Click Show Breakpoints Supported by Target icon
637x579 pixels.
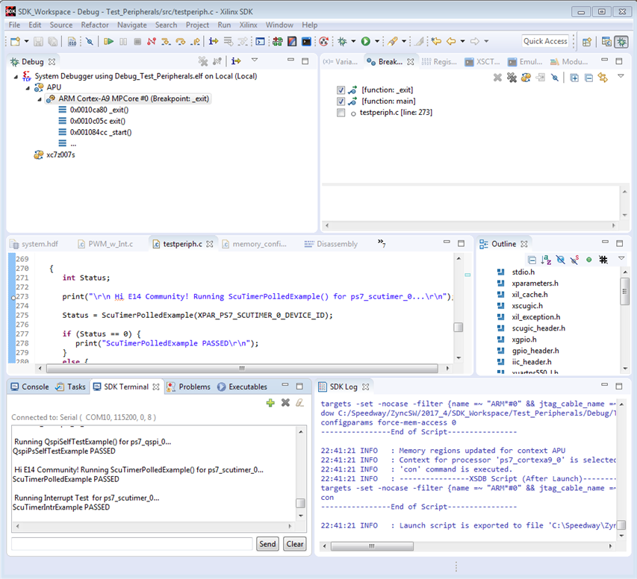click(526, 77)
